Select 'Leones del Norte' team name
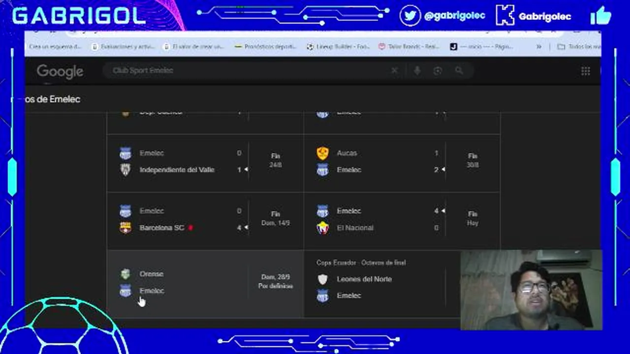The image size is (630, 354). click(x=364, y=279)
